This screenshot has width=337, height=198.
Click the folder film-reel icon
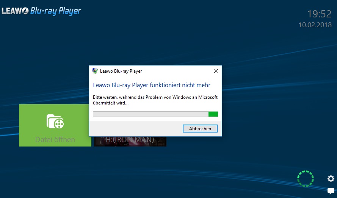click(55, 121)
